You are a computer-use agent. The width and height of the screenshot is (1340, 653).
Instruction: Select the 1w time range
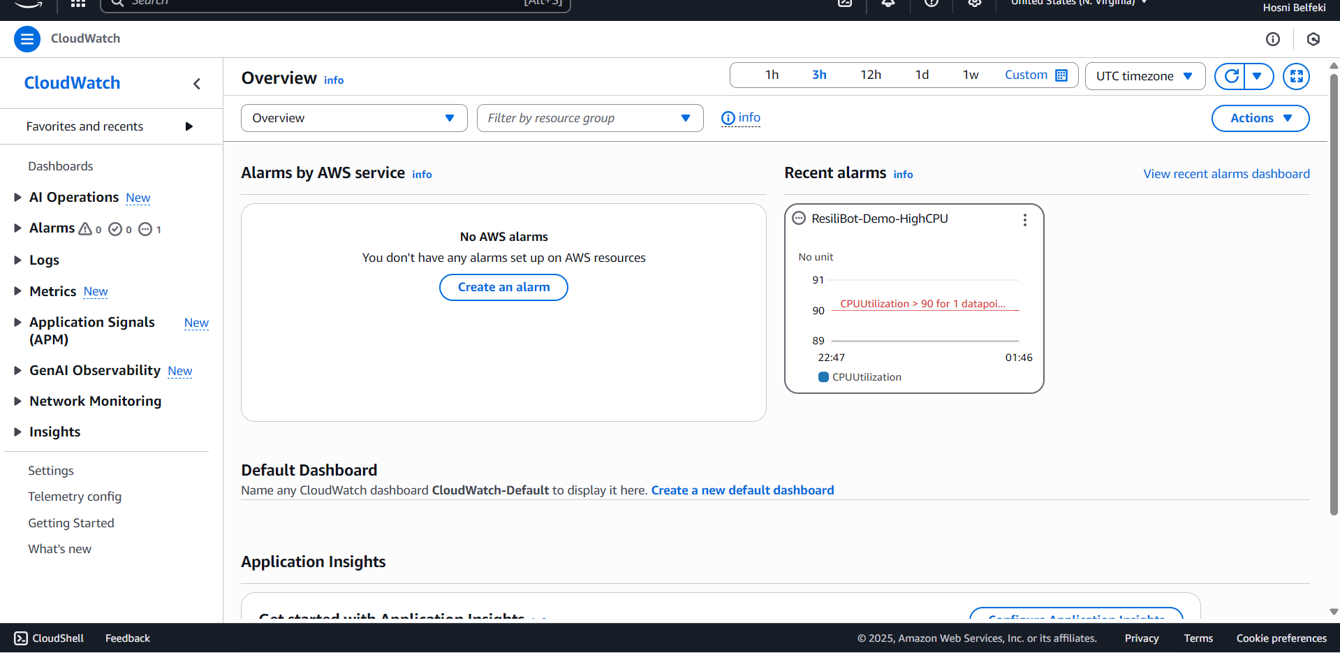coord(971,75)
